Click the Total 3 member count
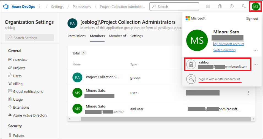Viewport: 263px width, 139px height. coord(79,53)
